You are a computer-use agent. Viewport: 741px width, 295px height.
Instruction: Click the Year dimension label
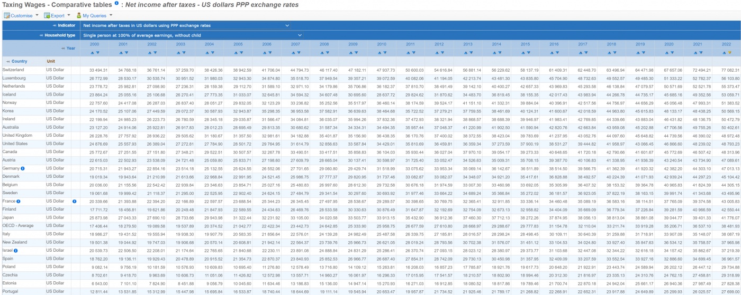(70, 48)
